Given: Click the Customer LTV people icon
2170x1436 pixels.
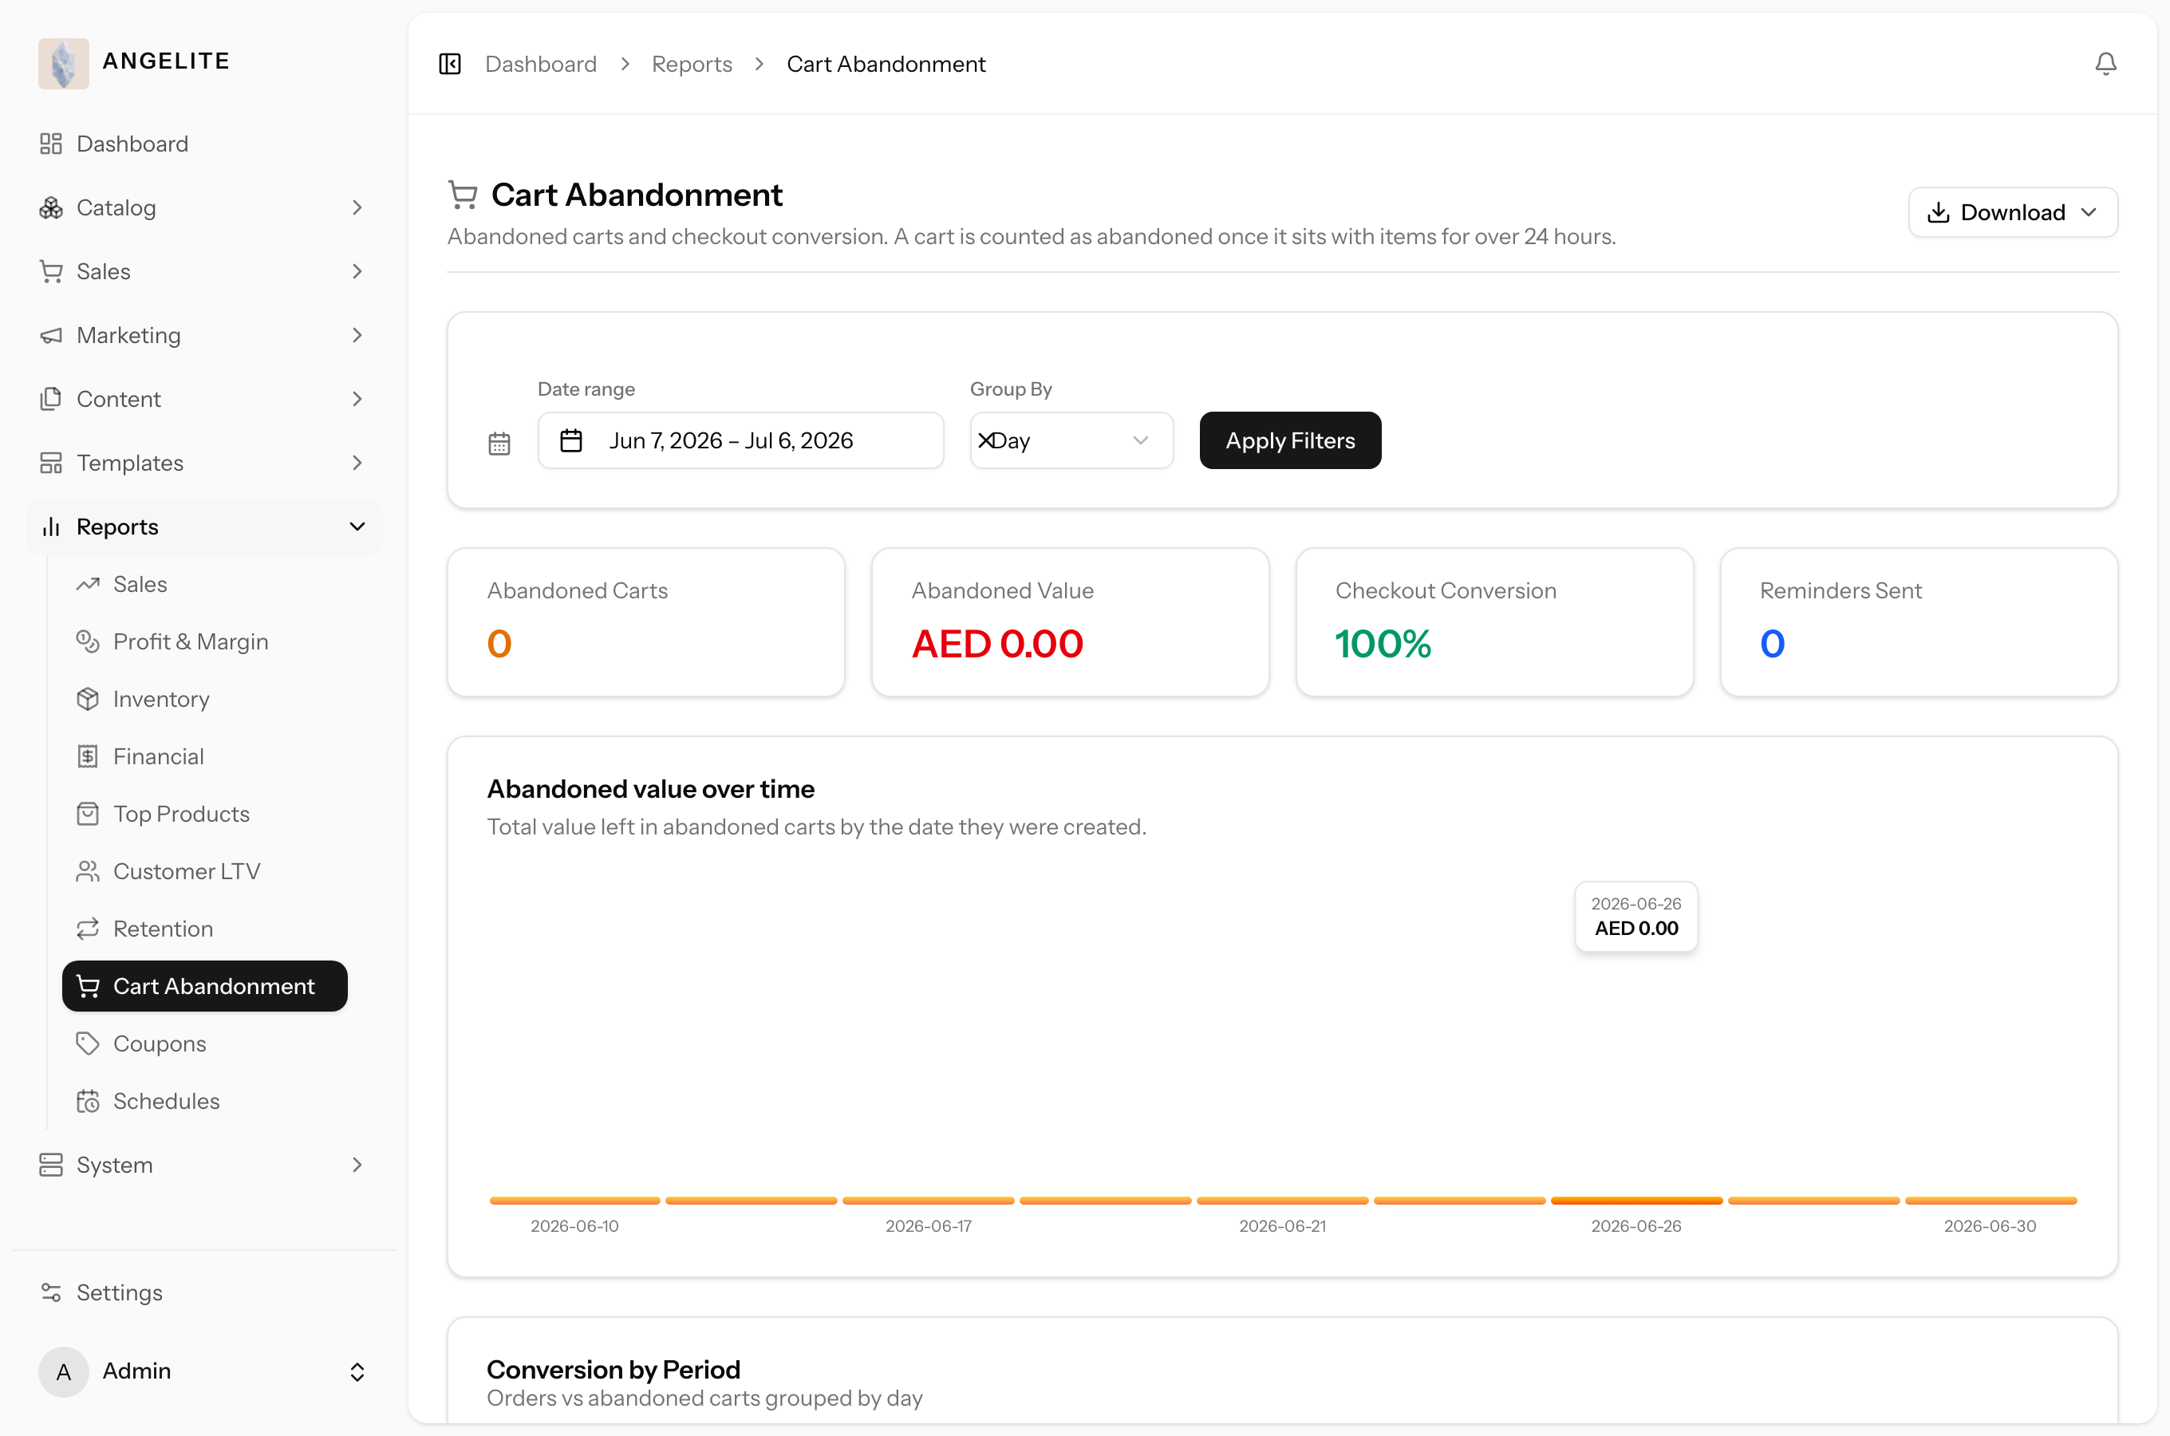Looking at the screenshot, I should click(x=88, y=872).
